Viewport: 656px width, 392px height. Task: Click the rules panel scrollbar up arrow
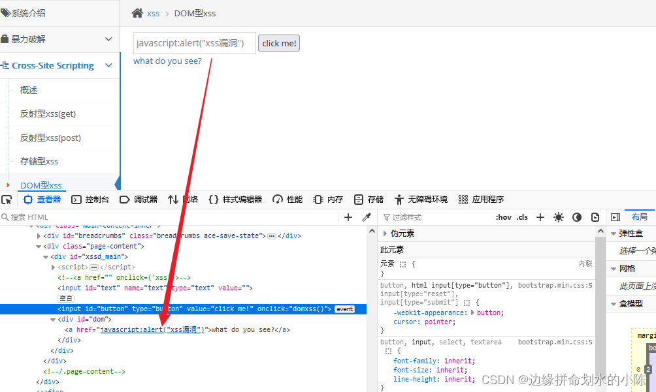pyautogui.click(x=600, y=231)
